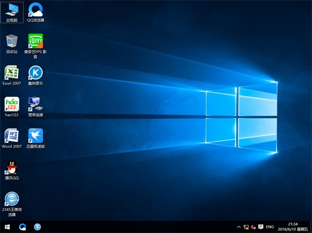
Task: Open the Action Center notifications icon
Action: [x=261, y=227]
